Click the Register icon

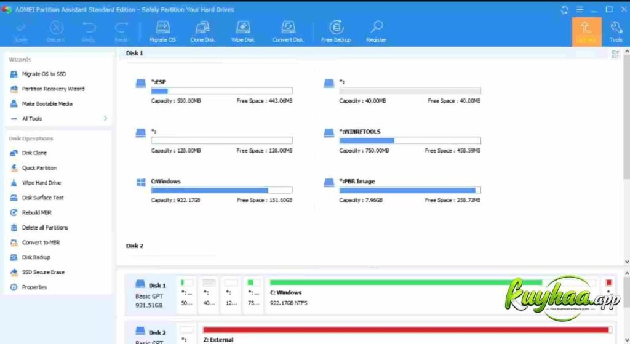[x=376, y=32]
